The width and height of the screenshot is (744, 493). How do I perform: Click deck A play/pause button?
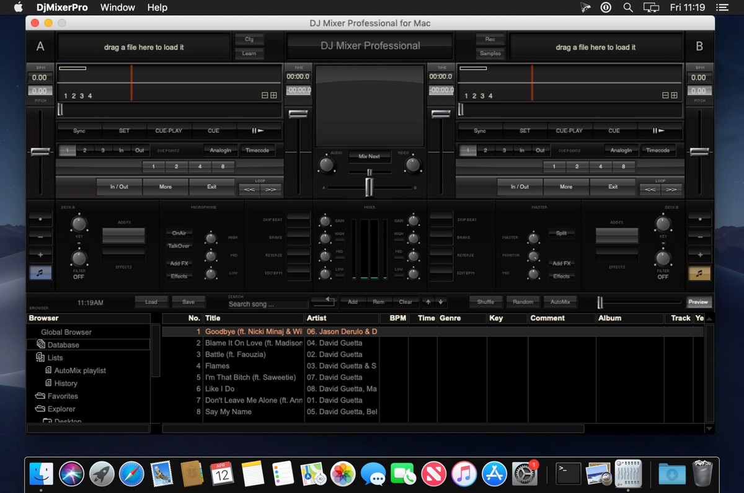click(x=257, y=131)
